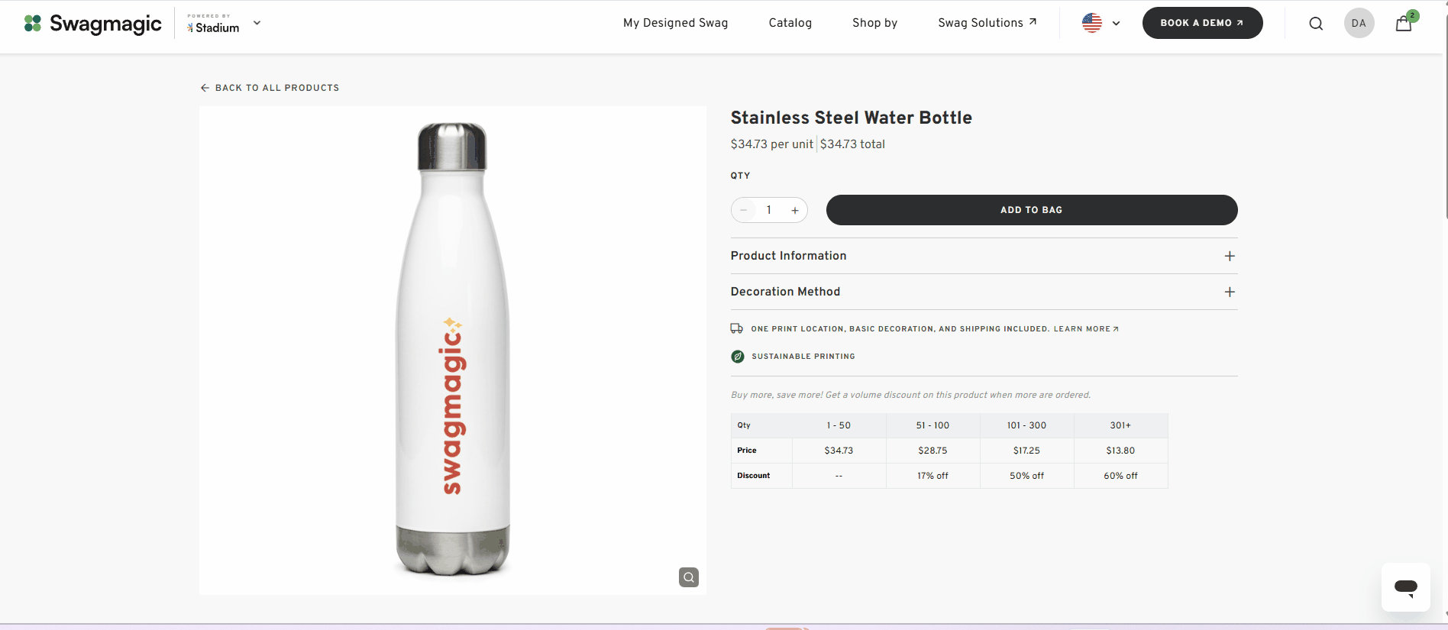Image resolution: width=1448 pixels, height=630 pixels.
Task: Open the shopping bag cart icon
Action: pos(1404,23)
